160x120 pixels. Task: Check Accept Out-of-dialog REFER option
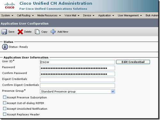tap(4, 103)
